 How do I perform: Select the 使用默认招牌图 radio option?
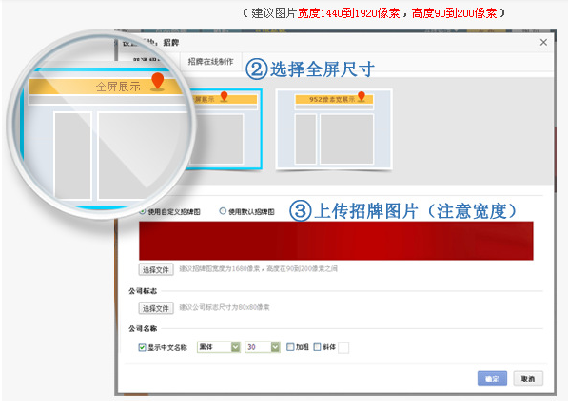coord(223,211)
